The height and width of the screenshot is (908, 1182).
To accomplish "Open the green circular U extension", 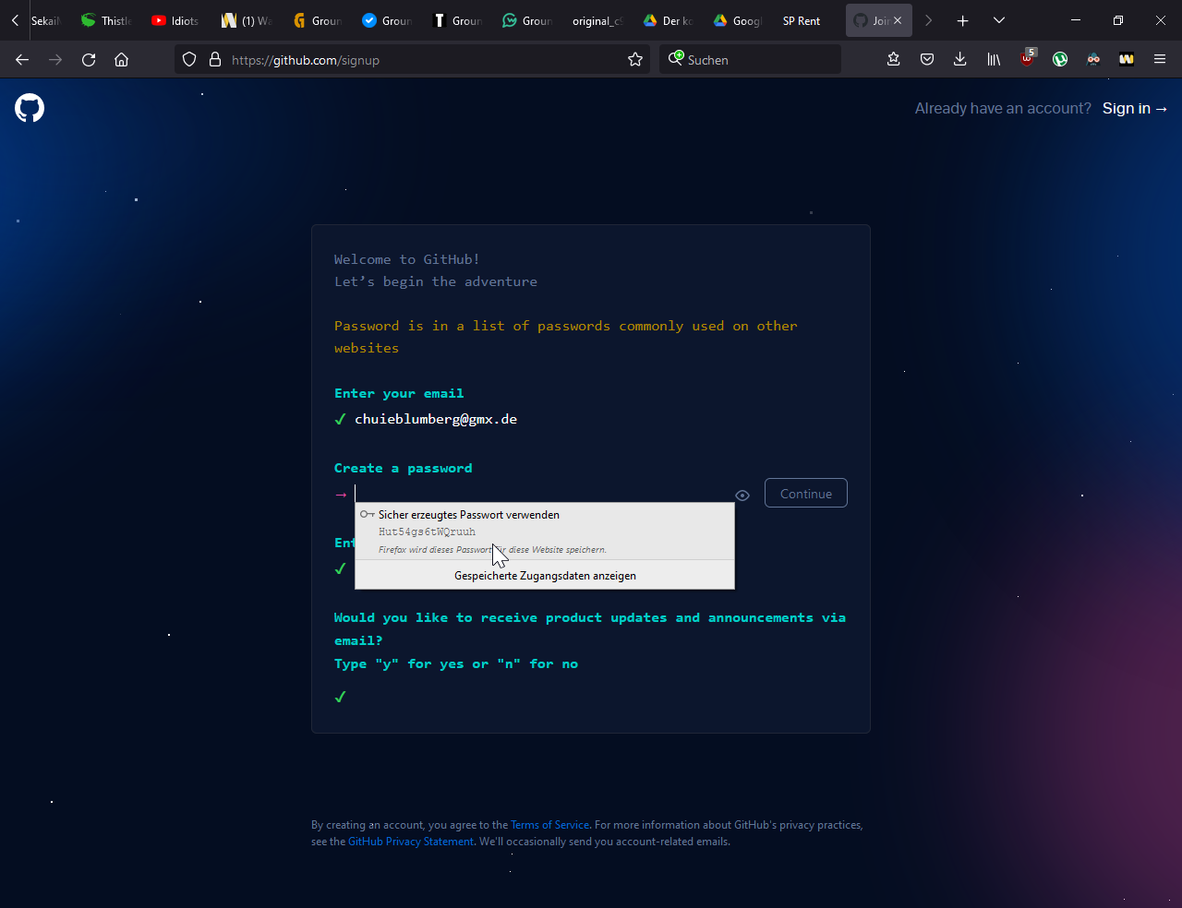I will [x=1060, y=60].
